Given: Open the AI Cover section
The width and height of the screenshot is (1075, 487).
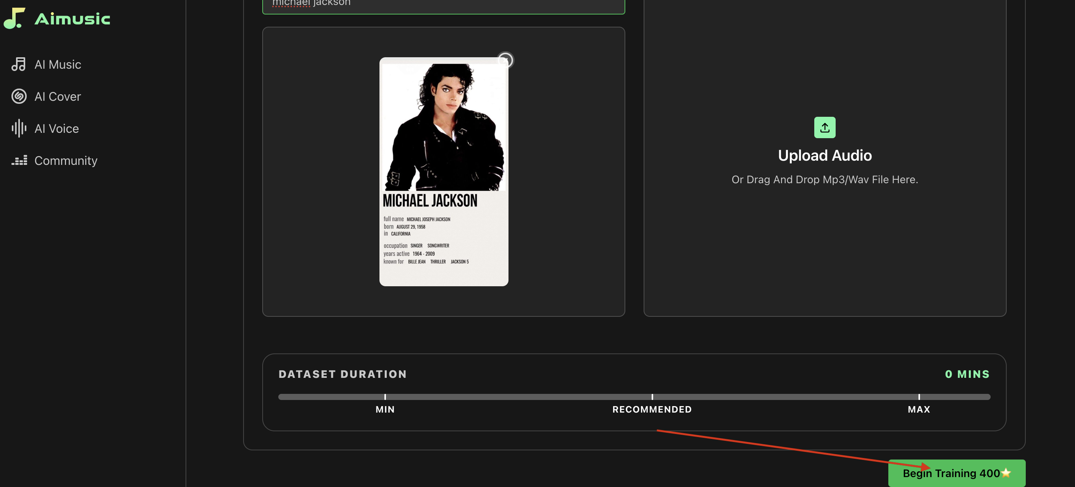Looking at the screenshot, I should coord(58,97).
